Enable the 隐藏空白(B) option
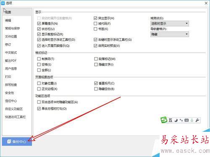Image resolution: width=210 pixels, height=157 pixels. [96, 89]
